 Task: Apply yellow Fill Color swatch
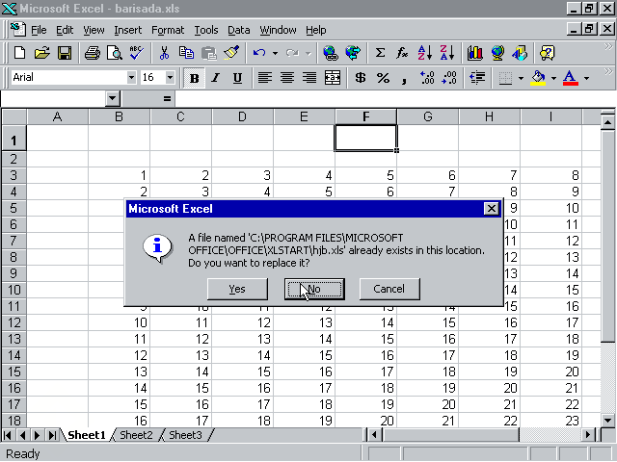click(539, 78)
